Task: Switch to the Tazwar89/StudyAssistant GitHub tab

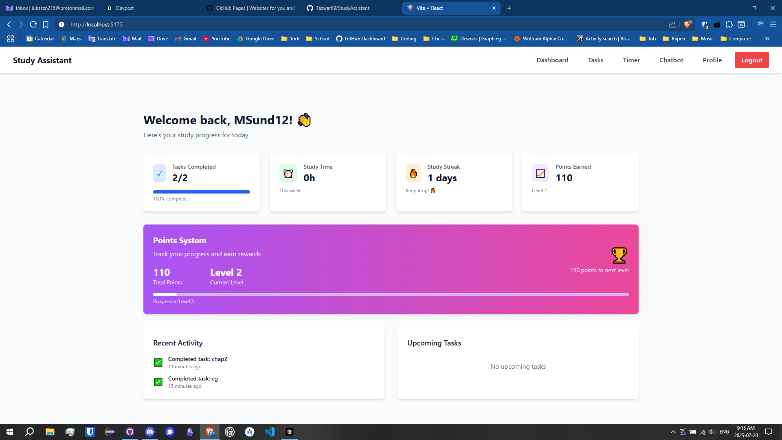Action: pos(342,8)
